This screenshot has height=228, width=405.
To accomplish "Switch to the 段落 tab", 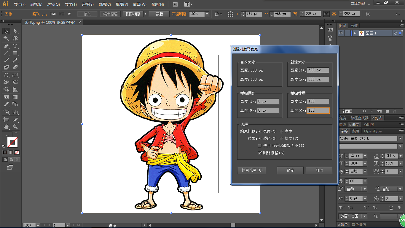I will [x=356, y=131].
